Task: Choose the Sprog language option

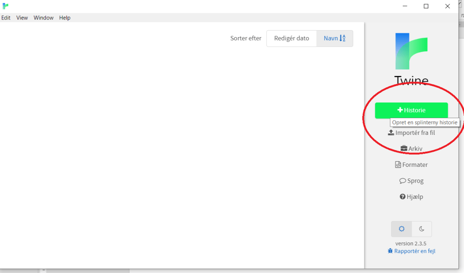Action: click(x=411, y=181)
